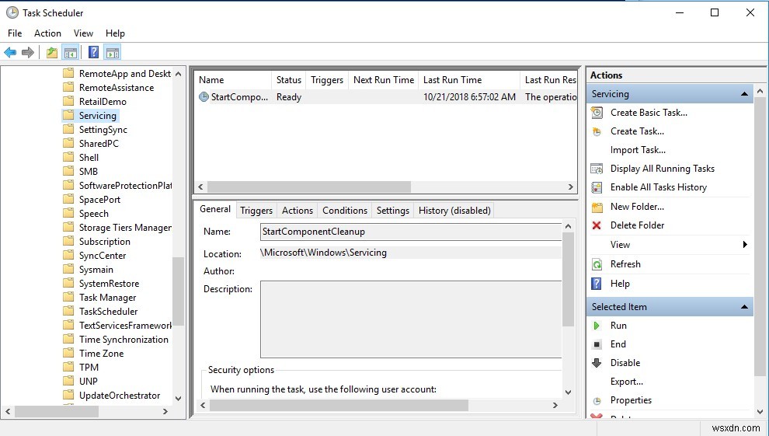Viewport: 769px width, 436px height.
Task: Click the New Folder icon in Actions
Action: pos(597,207)
